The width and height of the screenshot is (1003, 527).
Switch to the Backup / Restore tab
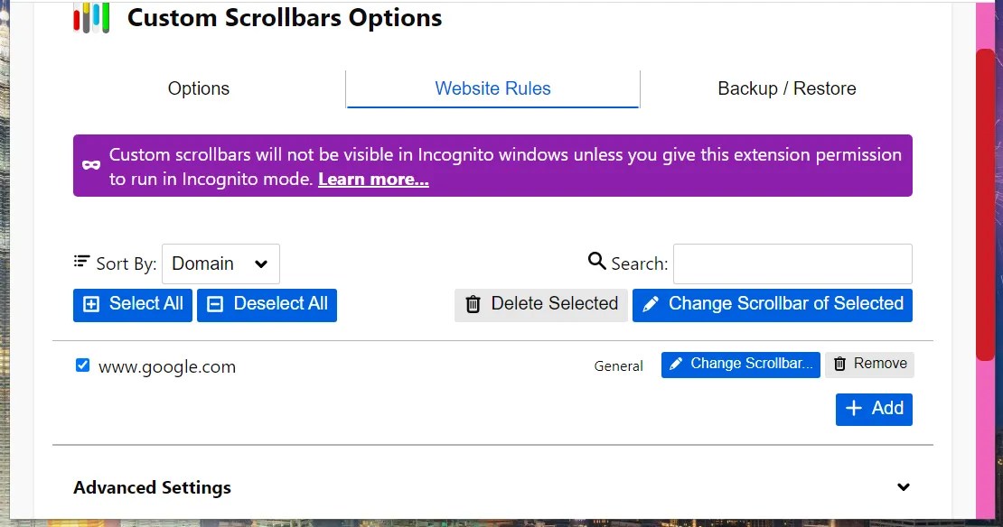[786, 88]
